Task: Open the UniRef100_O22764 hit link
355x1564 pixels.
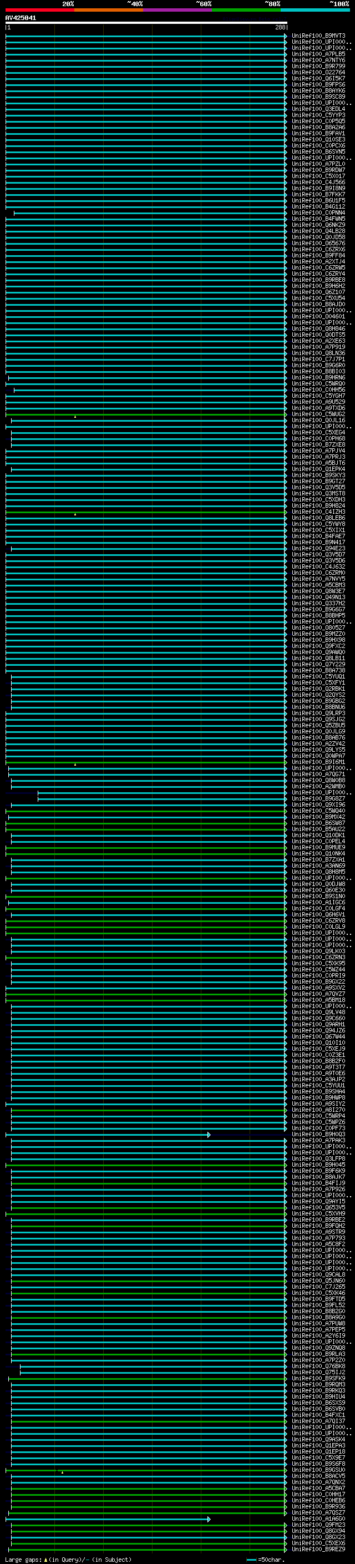Action: click(318, 72)
